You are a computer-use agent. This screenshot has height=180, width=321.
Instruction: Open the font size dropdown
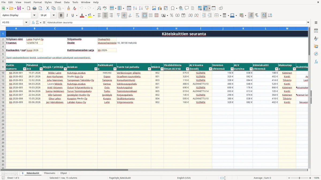(53, 15)
